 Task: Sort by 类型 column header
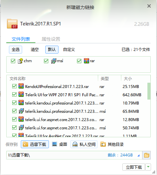pos(110,79)
